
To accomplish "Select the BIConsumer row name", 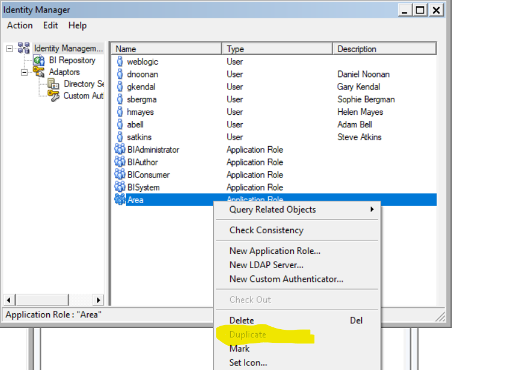I will [x=149, y=175].
